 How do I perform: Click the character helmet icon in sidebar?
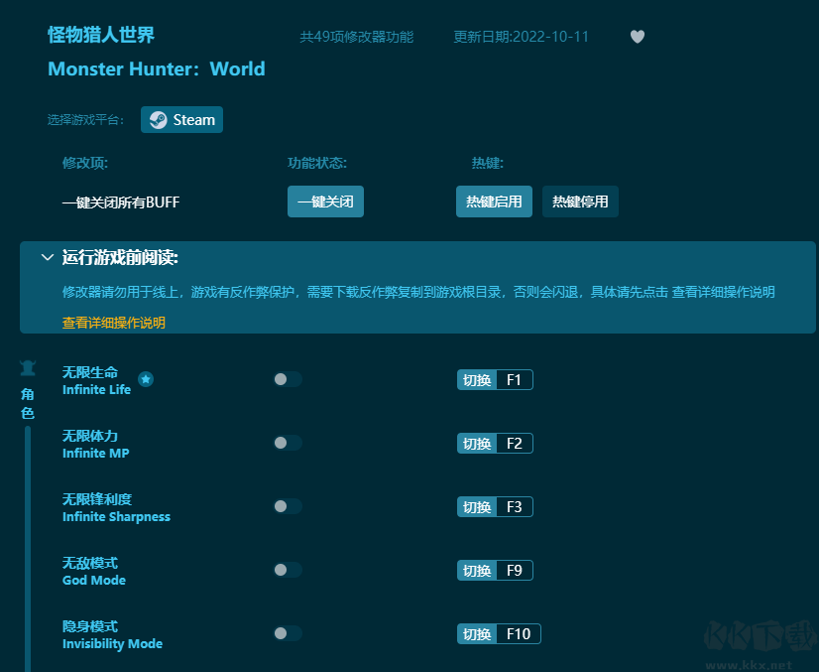click(x=28, y=367)
